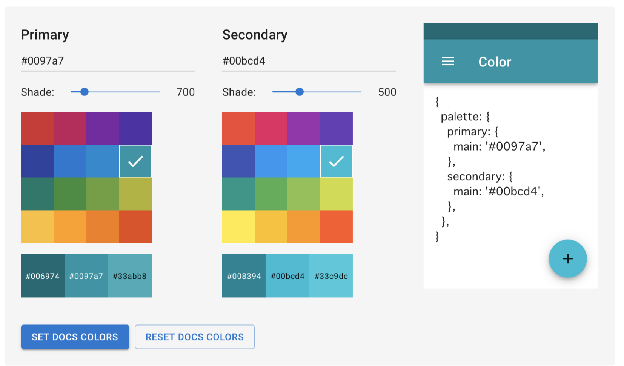Select the red swatch in Primary grid
The height and width of the screenshot is (366, 624).
click(37, 128)
